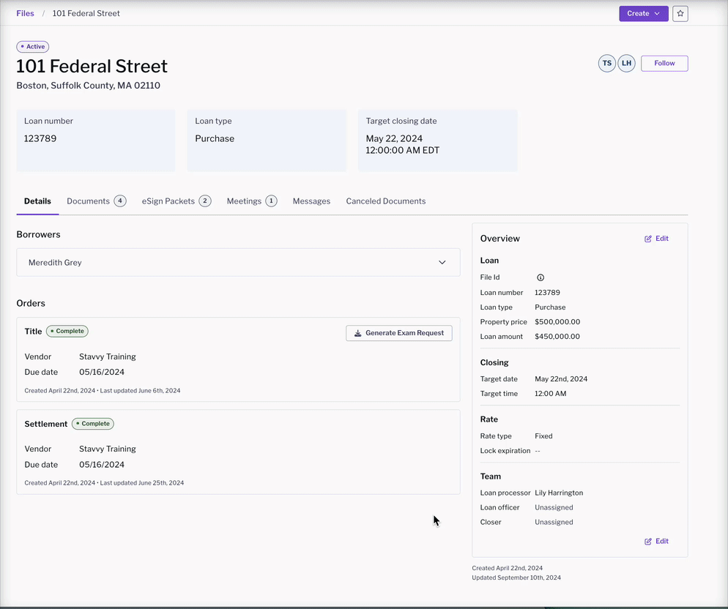
Task: Click the Title order Complete badge
Action: (x=67, y=331)
